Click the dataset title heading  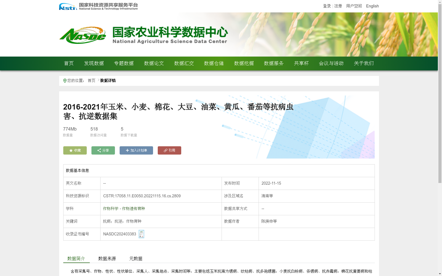pos(178,112)
